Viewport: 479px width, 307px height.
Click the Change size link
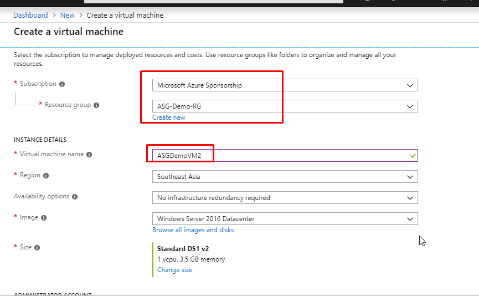(x=174, y=270)
